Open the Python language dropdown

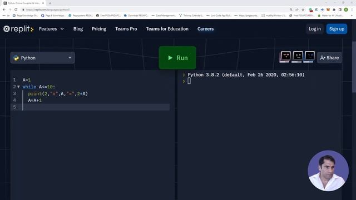click(x=43, y=58)
